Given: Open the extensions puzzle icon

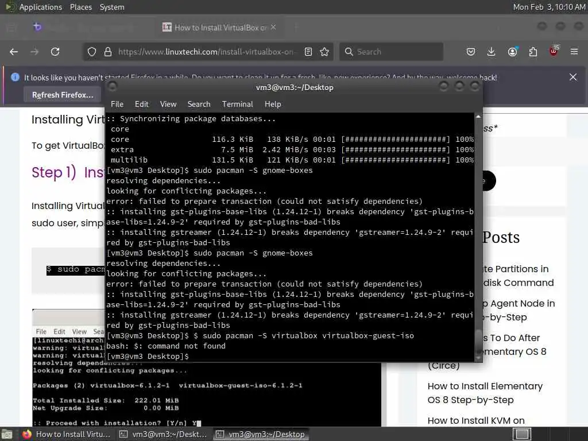Looking at the screenshot, I should (x=533, y=52).
